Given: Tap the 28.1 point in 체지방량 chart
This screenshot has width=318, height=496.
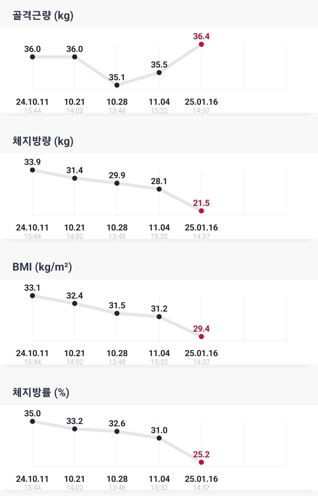Looking at the screenshot, I should [x=159, y=189].
